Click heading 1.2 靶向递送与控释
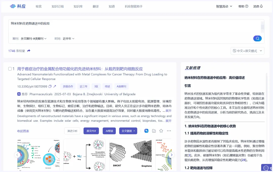273x172 pixels. point(198,168)
